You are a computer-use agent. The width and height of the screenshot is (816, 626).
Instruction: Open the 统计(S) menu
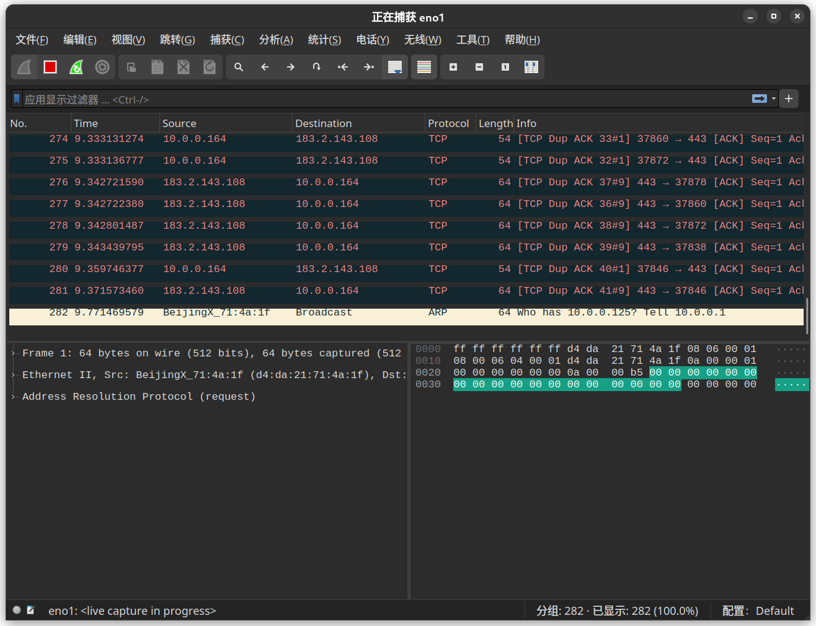(x=324, y=40)
